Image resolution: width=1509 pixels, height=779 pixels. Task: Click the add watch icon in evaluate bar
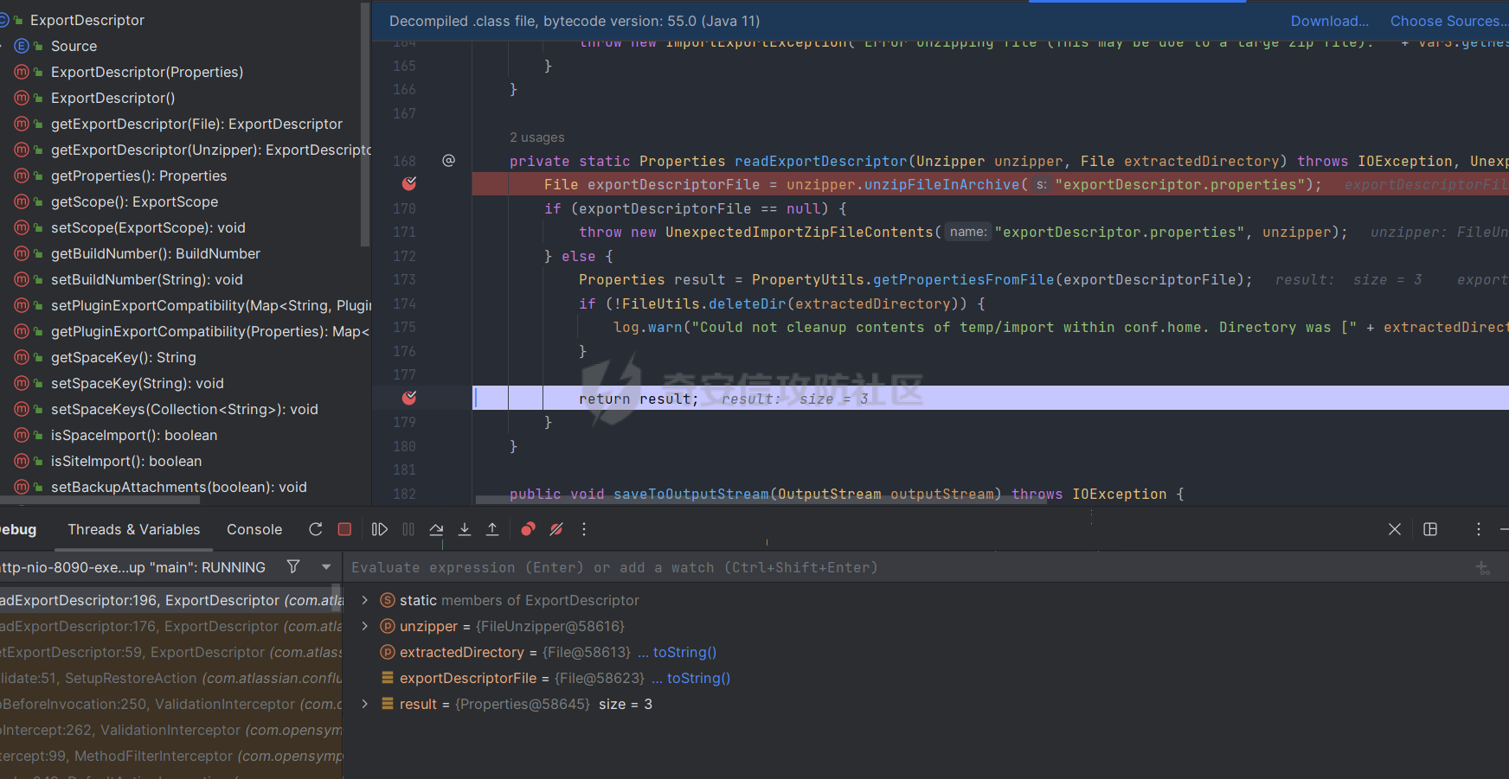click(x=1482, y=568)
